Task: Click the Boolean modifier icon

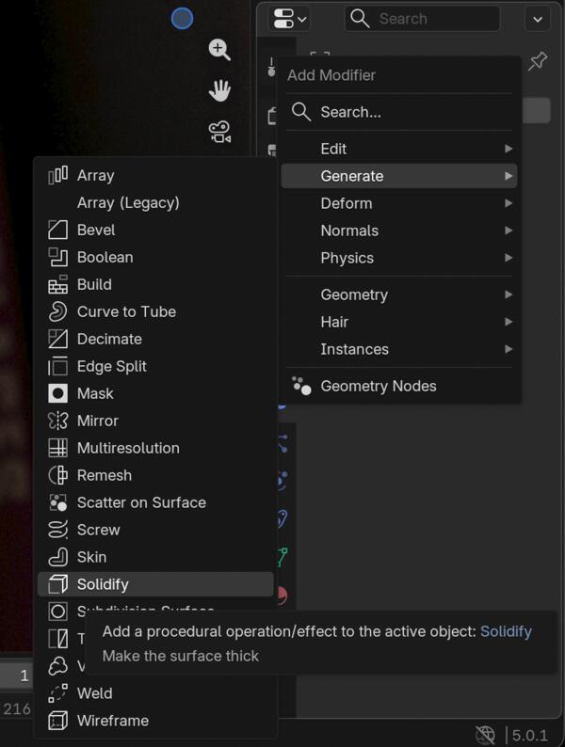Action: tap(58, 257)
